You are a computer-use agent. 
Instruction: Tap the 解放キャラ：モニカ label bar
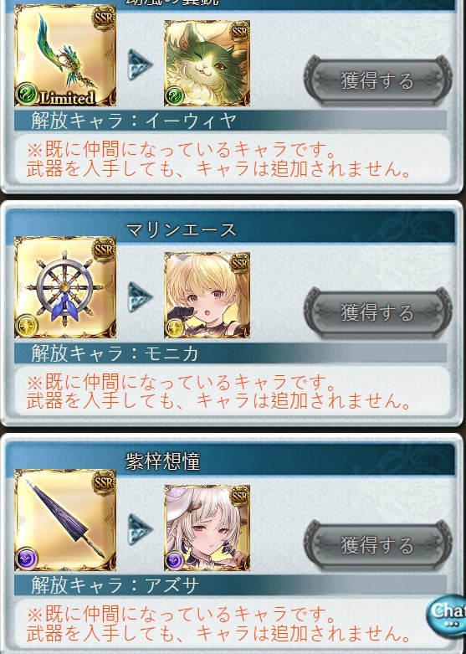tap(230, 353)
